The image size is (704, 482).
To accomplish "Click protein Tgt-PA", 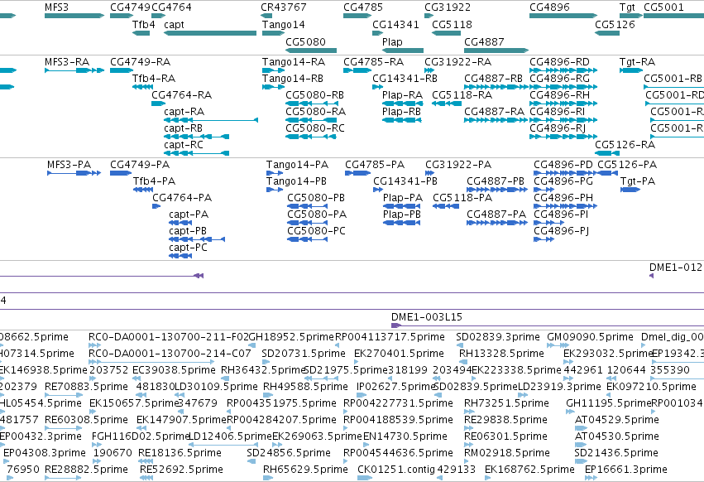I will point(630,190).
